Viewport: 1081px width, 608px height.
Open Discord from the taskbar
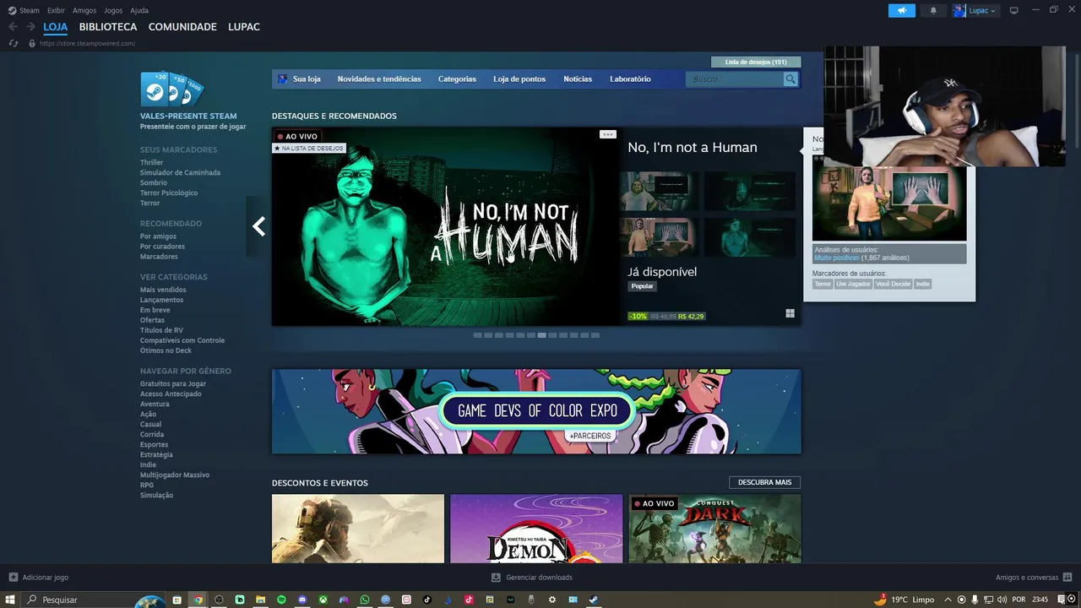(302, 600)
